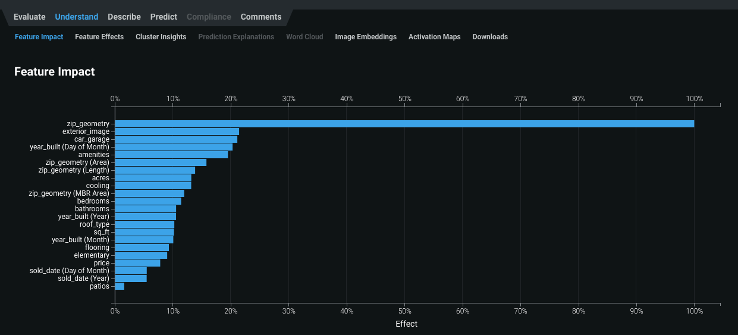This screenshot has height=335, width=738.
Task: Click the zip_geometry bar at 100%
Action: click(404, 124)
